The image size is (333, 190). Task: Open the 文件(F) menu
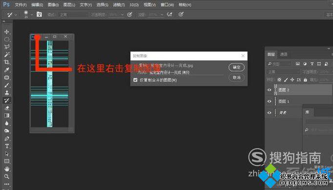click(21, 5)
